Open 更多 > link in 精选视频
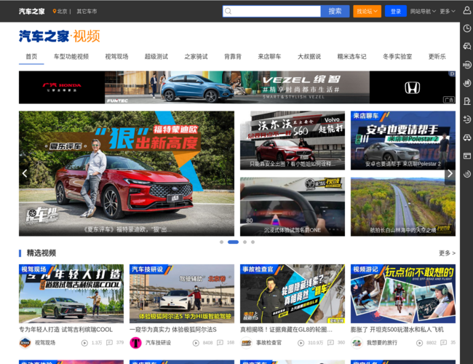The height and width of the screenshot is (364, 473). (x=447, y=253)
